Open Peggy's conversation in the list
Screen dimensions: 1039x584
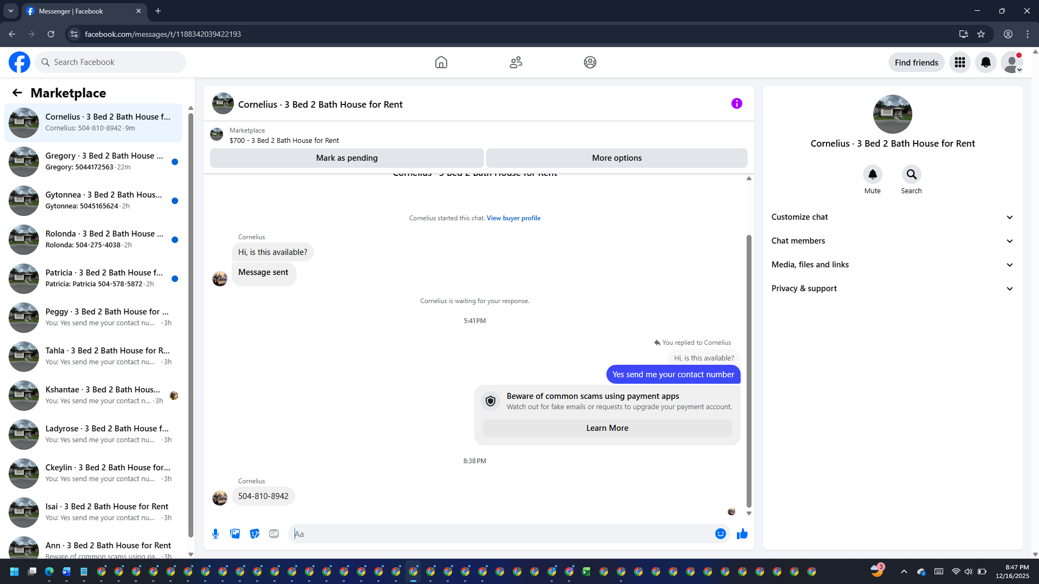(x=93, y=318)
